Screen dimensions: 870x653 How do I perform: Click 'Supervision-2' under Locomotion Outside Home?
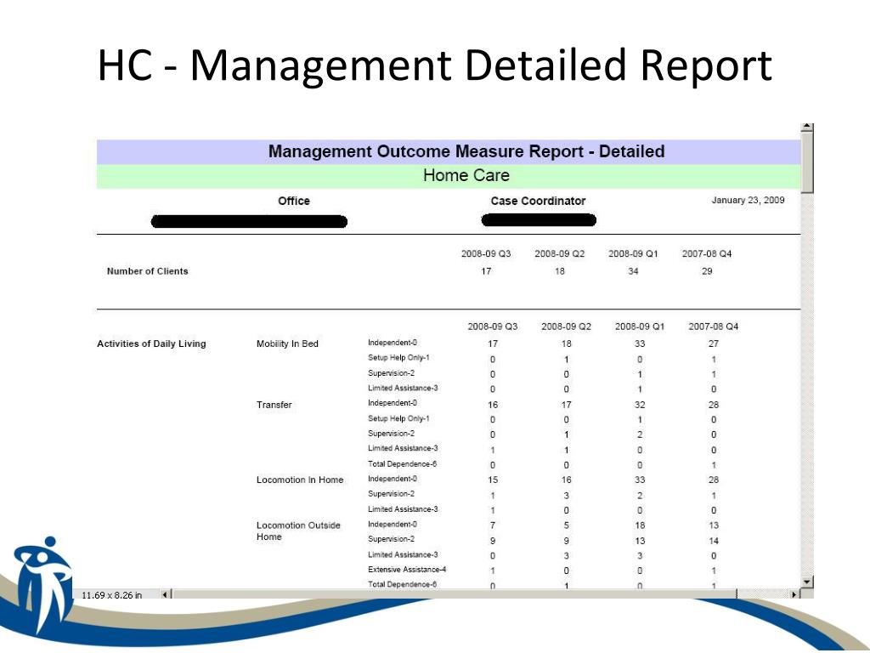(x=391, y=539)
